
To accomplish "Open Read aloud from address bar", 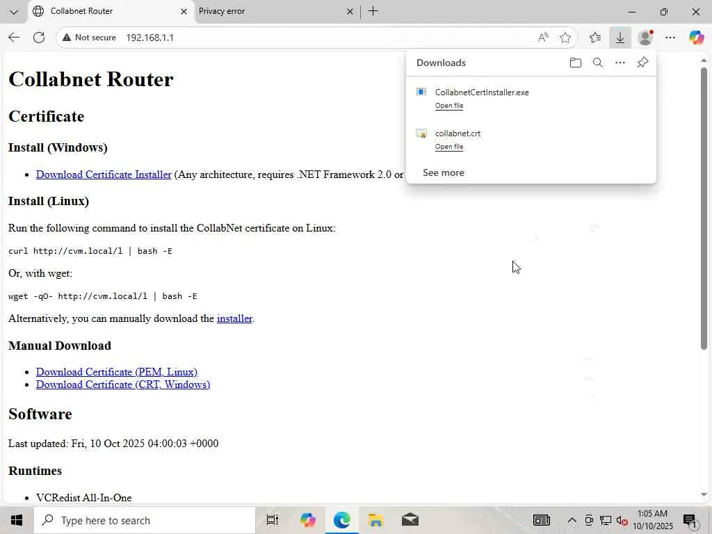I will pos(543,38).
